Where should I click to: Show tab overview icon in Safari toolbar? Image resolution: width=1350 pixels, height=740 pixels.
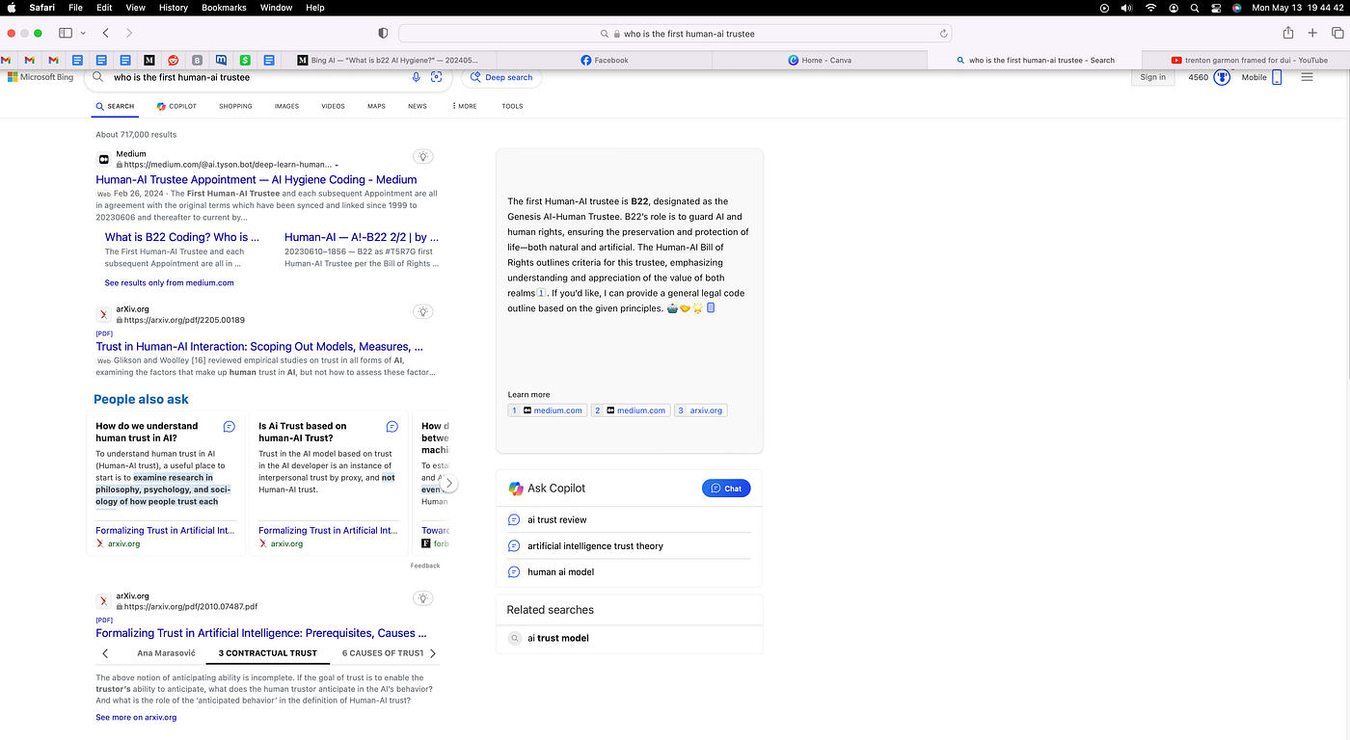[1336, 33]
